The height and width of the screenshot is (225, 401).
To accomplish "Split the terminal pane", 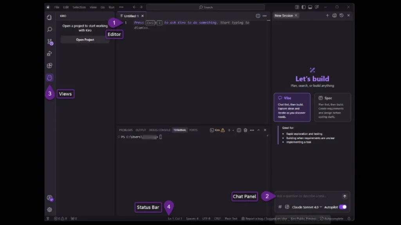I will point(239,130).
